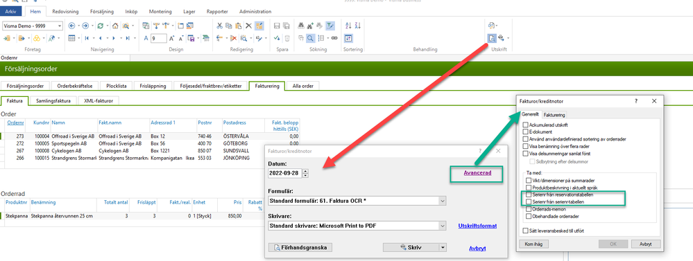Image resolution: width=693 pixels, height=261 pixels.
Task: Click the green checkmark icon in Spara
Action: (x=277, y=38)
